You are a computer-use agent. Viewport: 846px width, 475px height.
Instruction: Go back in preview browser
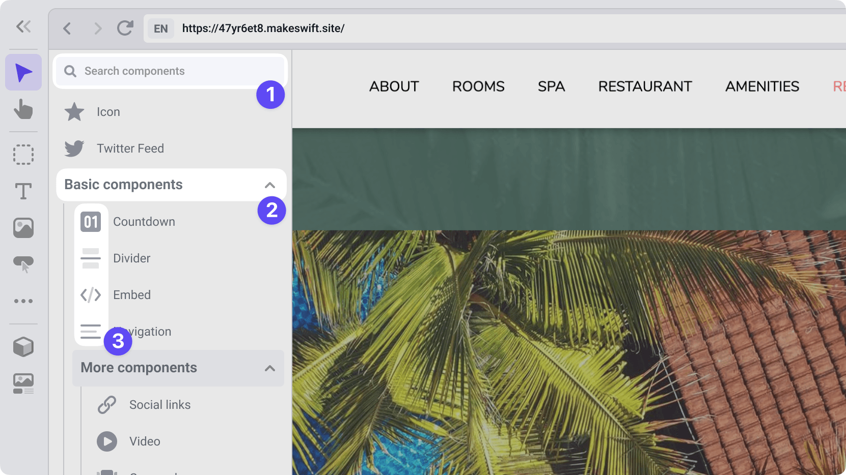(x=67, y=28)
